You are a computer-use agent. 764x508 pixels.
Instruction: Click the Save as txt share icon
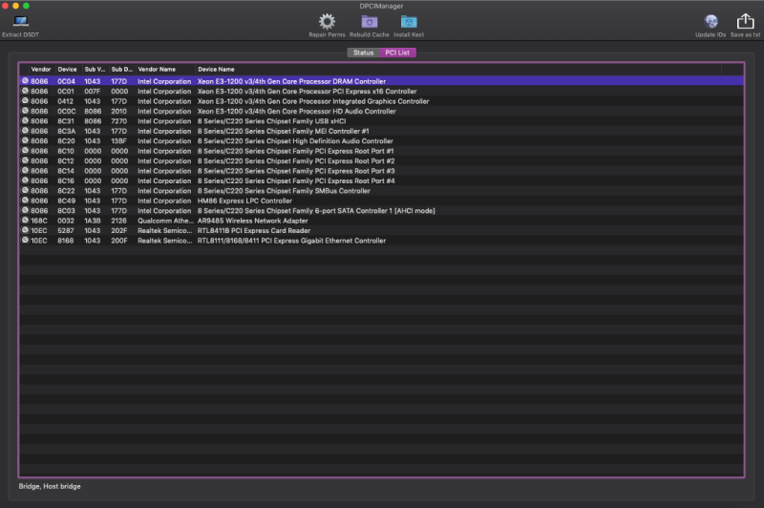pos(745,21)
